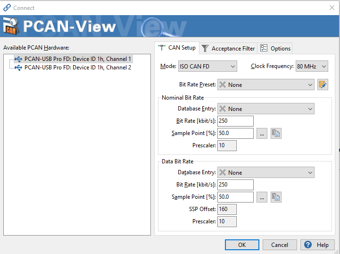Click the PCAN-View logo icon in banner
The image size is (340, 254).
pyautogui.click(x=11, y=26)
